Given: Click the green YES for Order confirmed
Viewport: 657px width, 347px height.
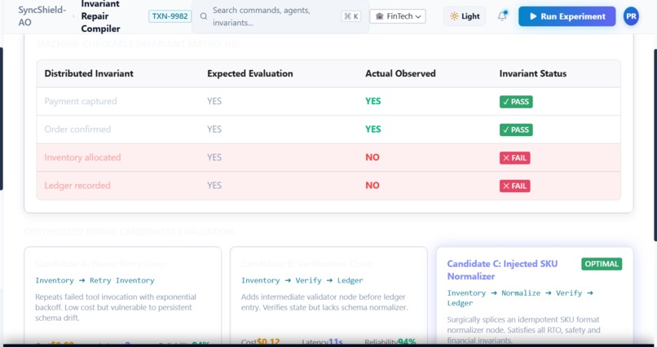Looking at the screenshot, I should coord(373,130).
